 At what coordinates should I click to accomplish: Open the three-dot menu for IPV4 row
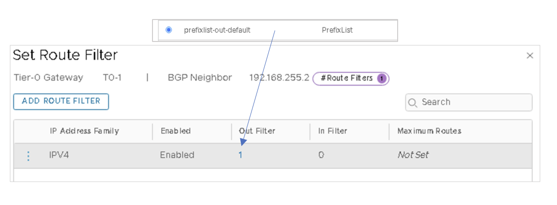pyautogui.click(x=28, y=156)
